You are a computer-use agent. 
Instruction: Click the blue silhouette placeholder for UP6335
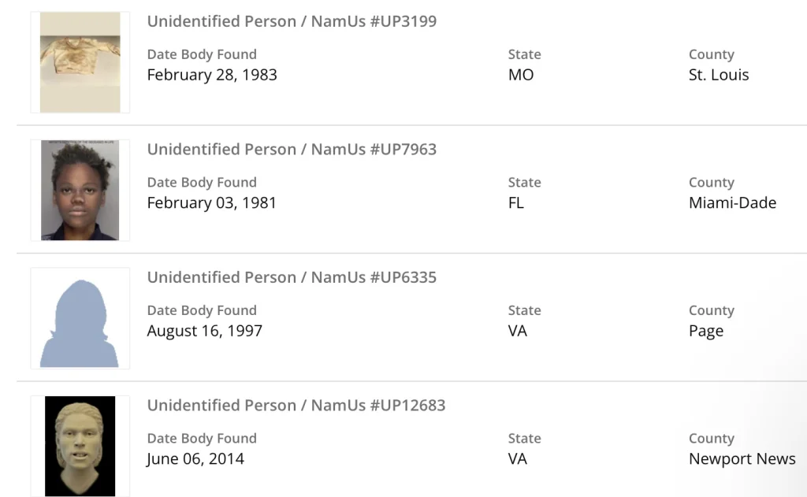[80, 318]
